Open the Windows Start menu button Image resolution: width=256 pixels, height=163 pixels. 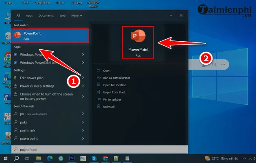5,158
